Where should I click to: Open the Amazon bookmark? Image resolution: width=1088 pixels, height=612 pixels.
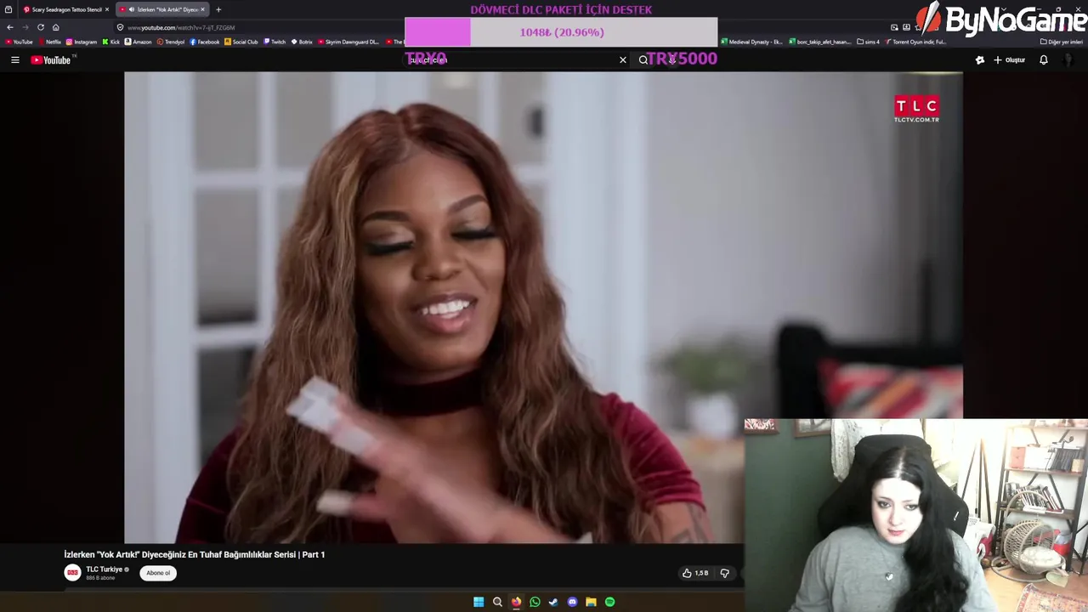coord(139,42)
